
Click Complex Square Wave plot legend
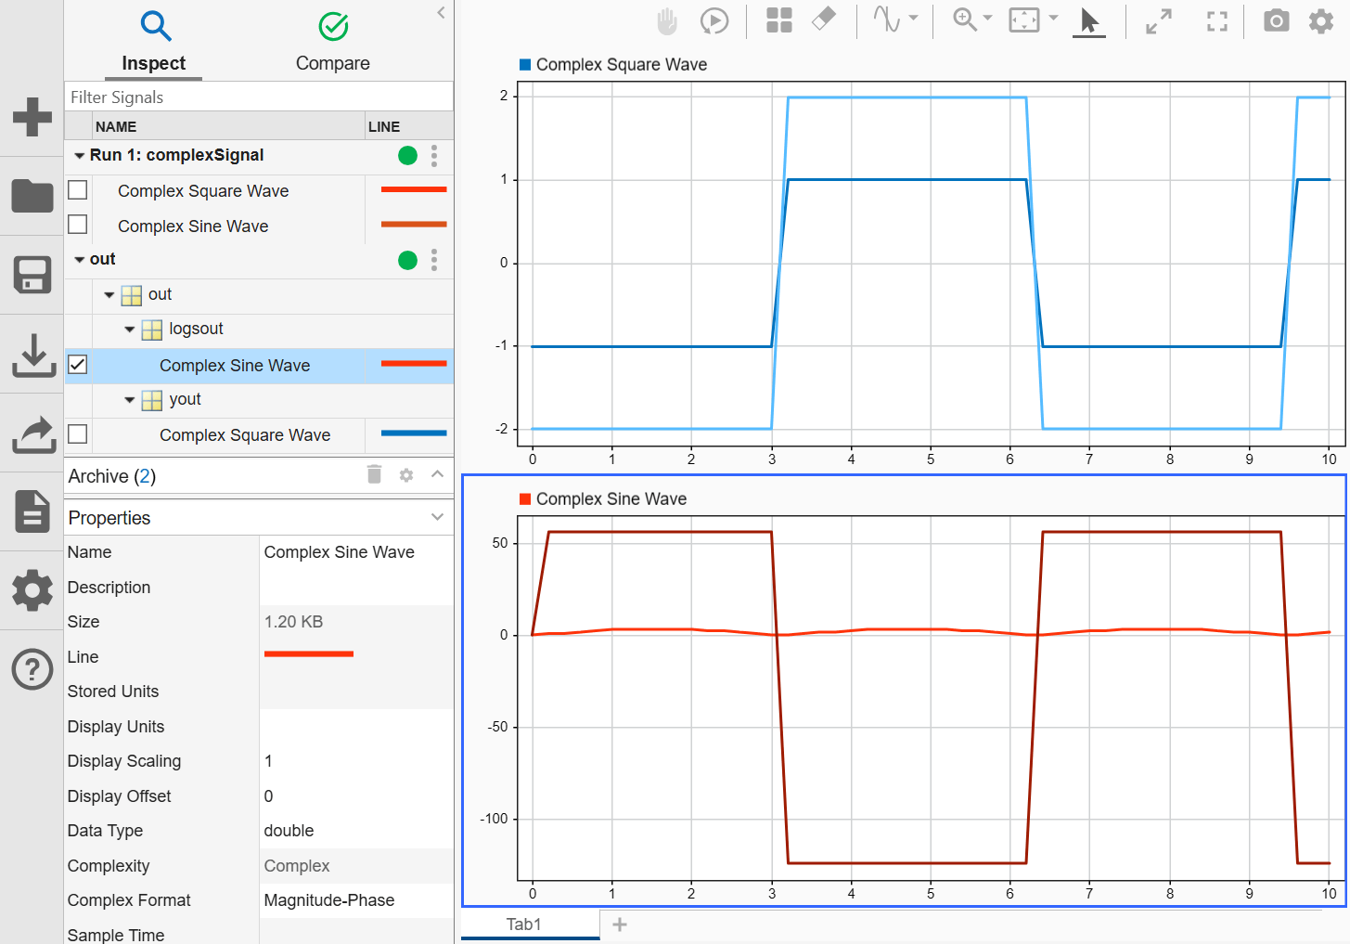613,64
